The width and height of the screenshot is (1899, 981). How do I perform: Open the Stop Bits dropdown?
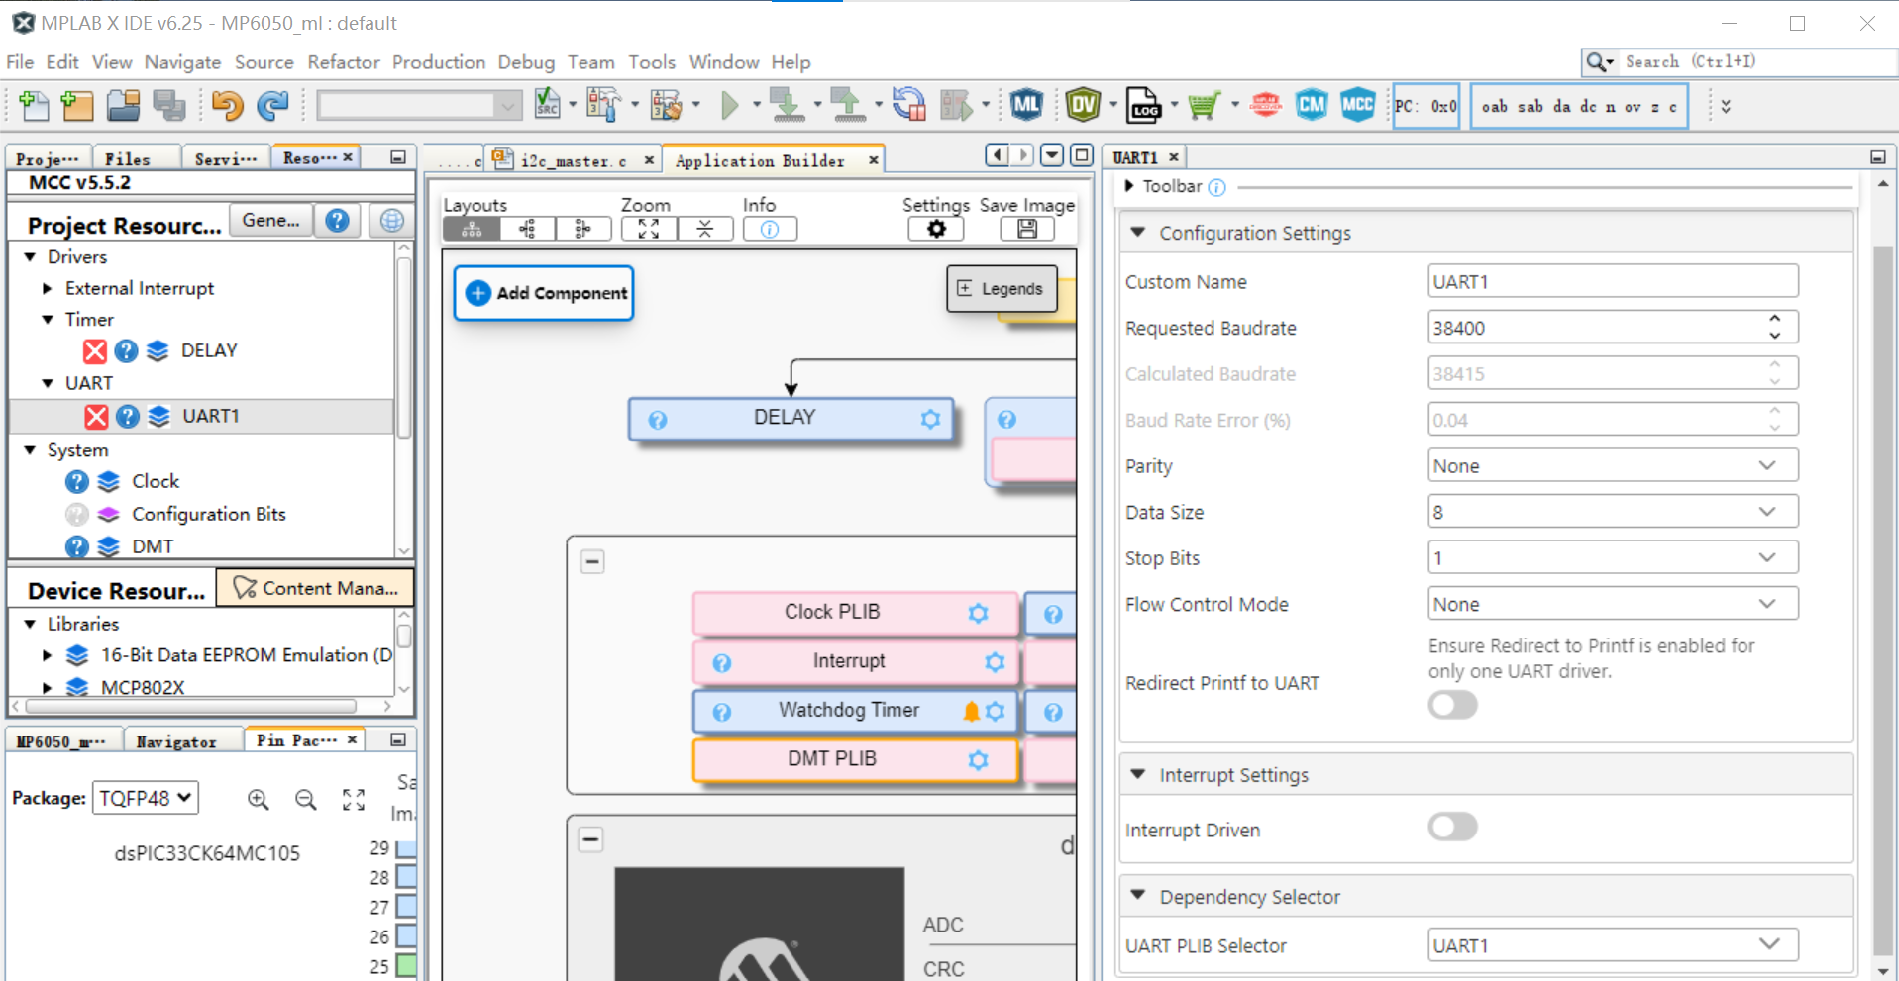click(1613, 557)
